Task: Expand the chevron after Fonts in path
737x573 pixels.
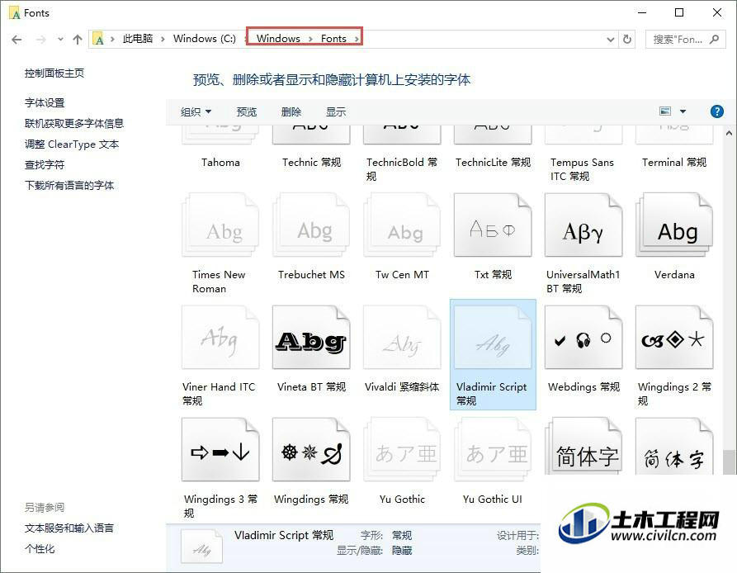Action: [357, 39]
